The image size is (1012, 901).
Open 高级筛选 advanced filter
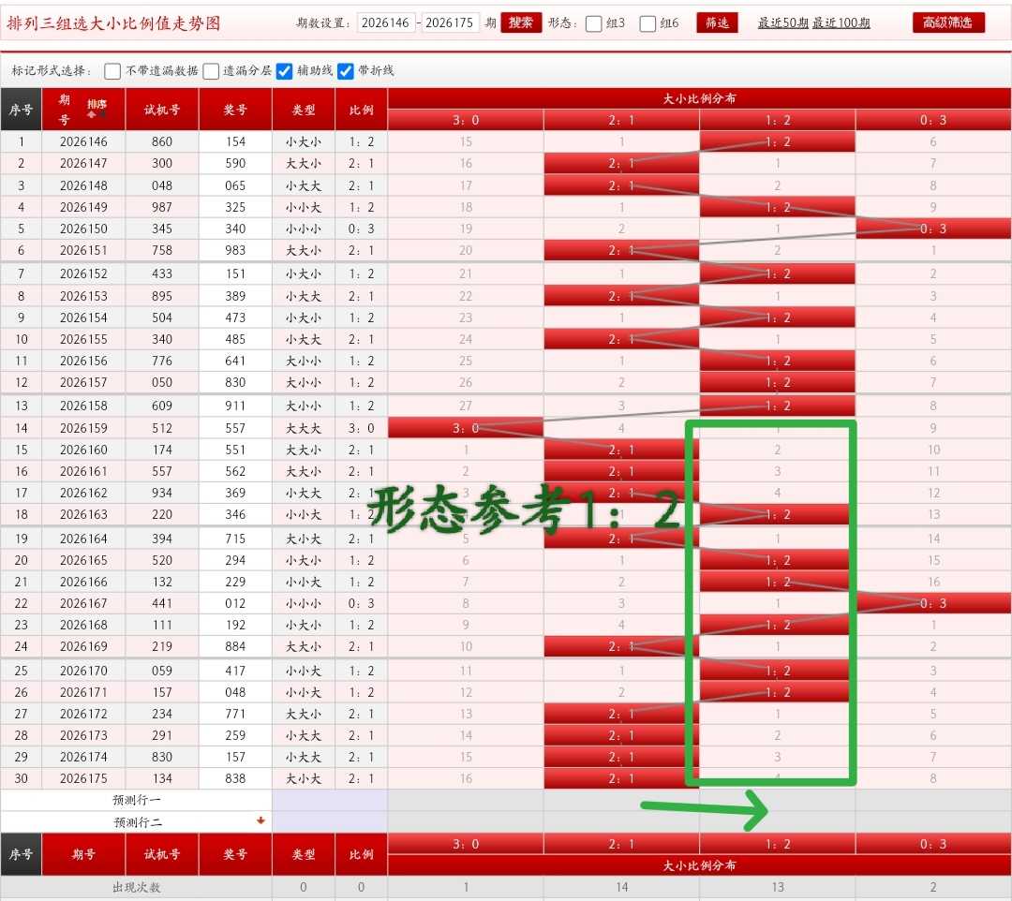point(948,22)
